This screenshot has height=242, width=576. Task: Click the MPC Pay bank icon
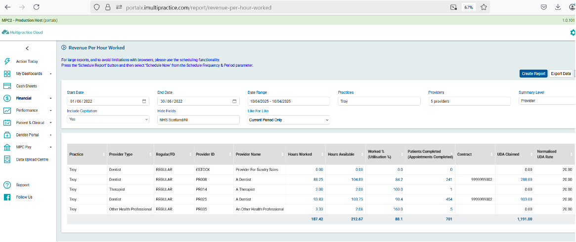pos(6,147)
